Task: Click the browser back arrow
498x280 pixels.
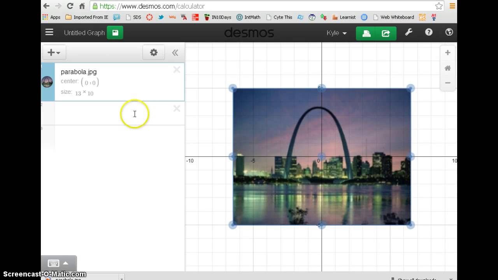Action: click(x=46, y=6)
